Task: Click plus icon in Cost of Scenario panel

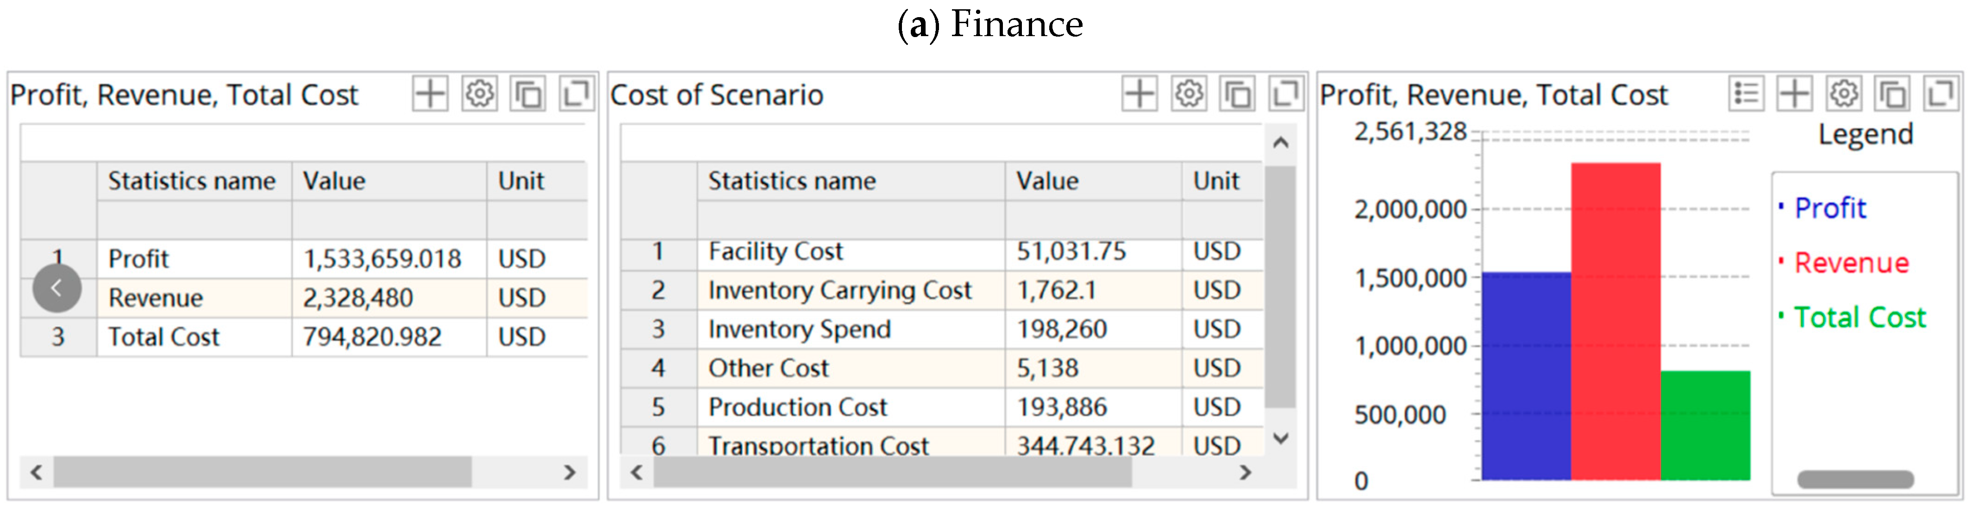Action: click(1139, 94)
